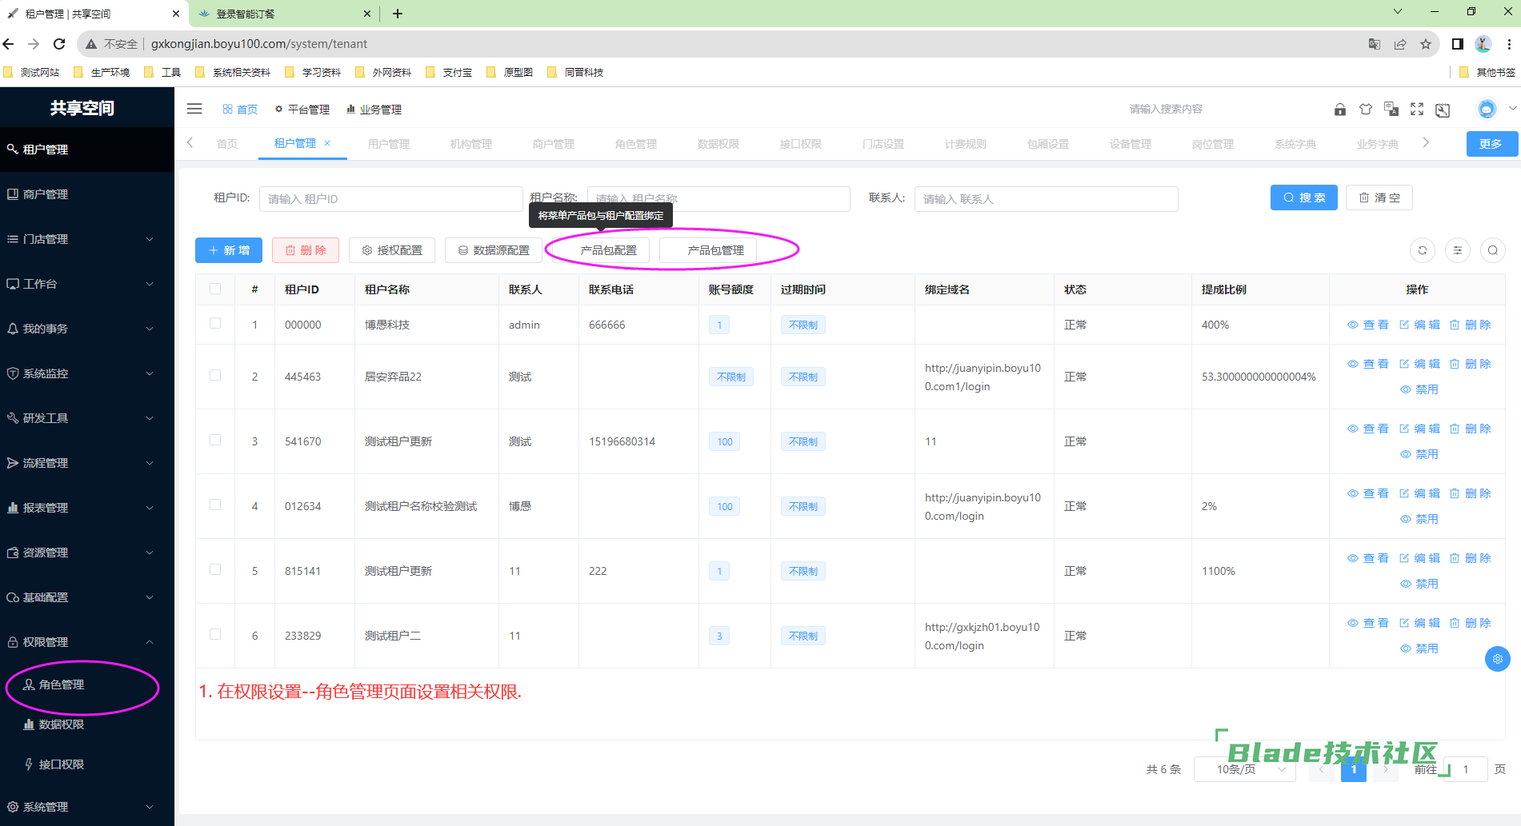The height and width of the screenshot is (826, 1521).
Task: Open a new browser tab
Action: pos(398,14)
